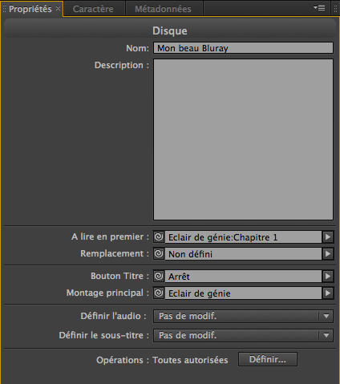Viewport: 340px width, 384px height.
Task: Expand the Montage principal arrow menu
Action: (x=328, y=293)
